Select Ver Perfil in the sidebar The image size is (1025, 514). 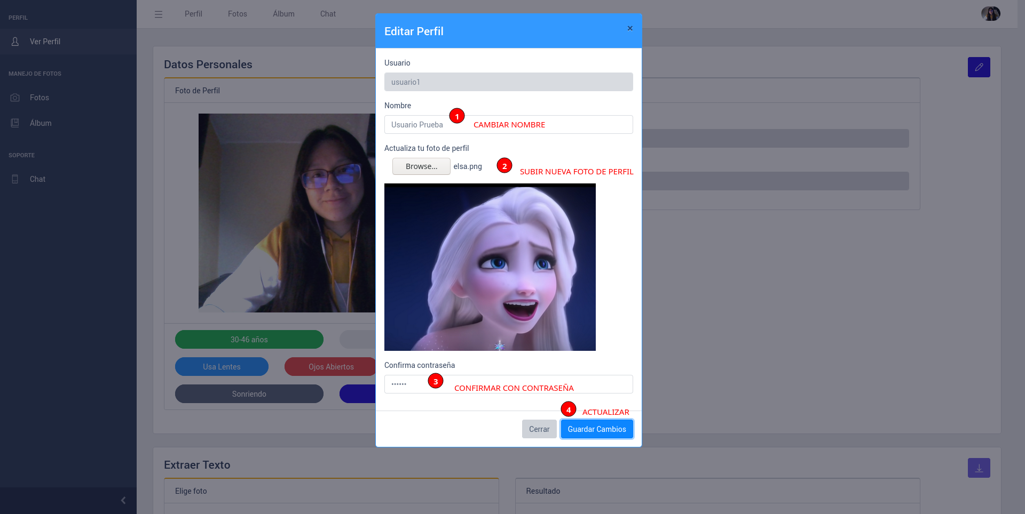pos(68,42)
